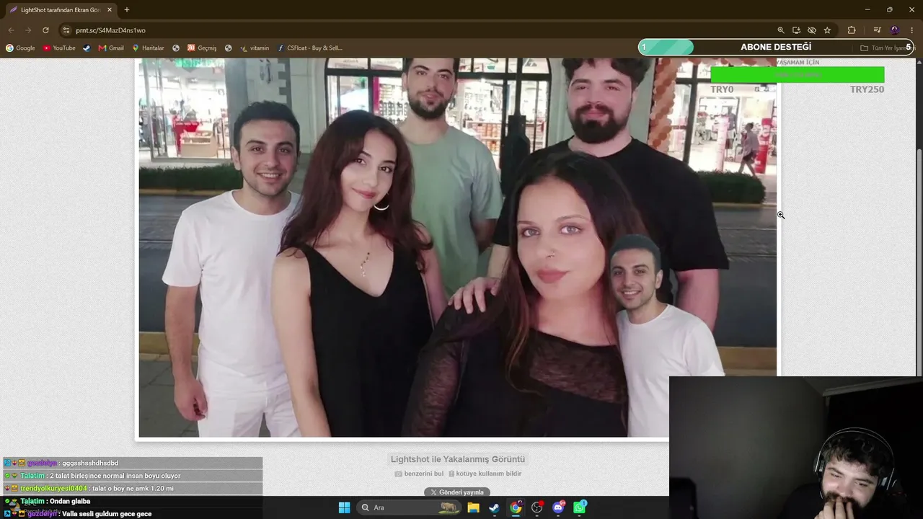The image size is (923, 519).
Task: Open the Windows Start menu
Action: tap(344, 507)
